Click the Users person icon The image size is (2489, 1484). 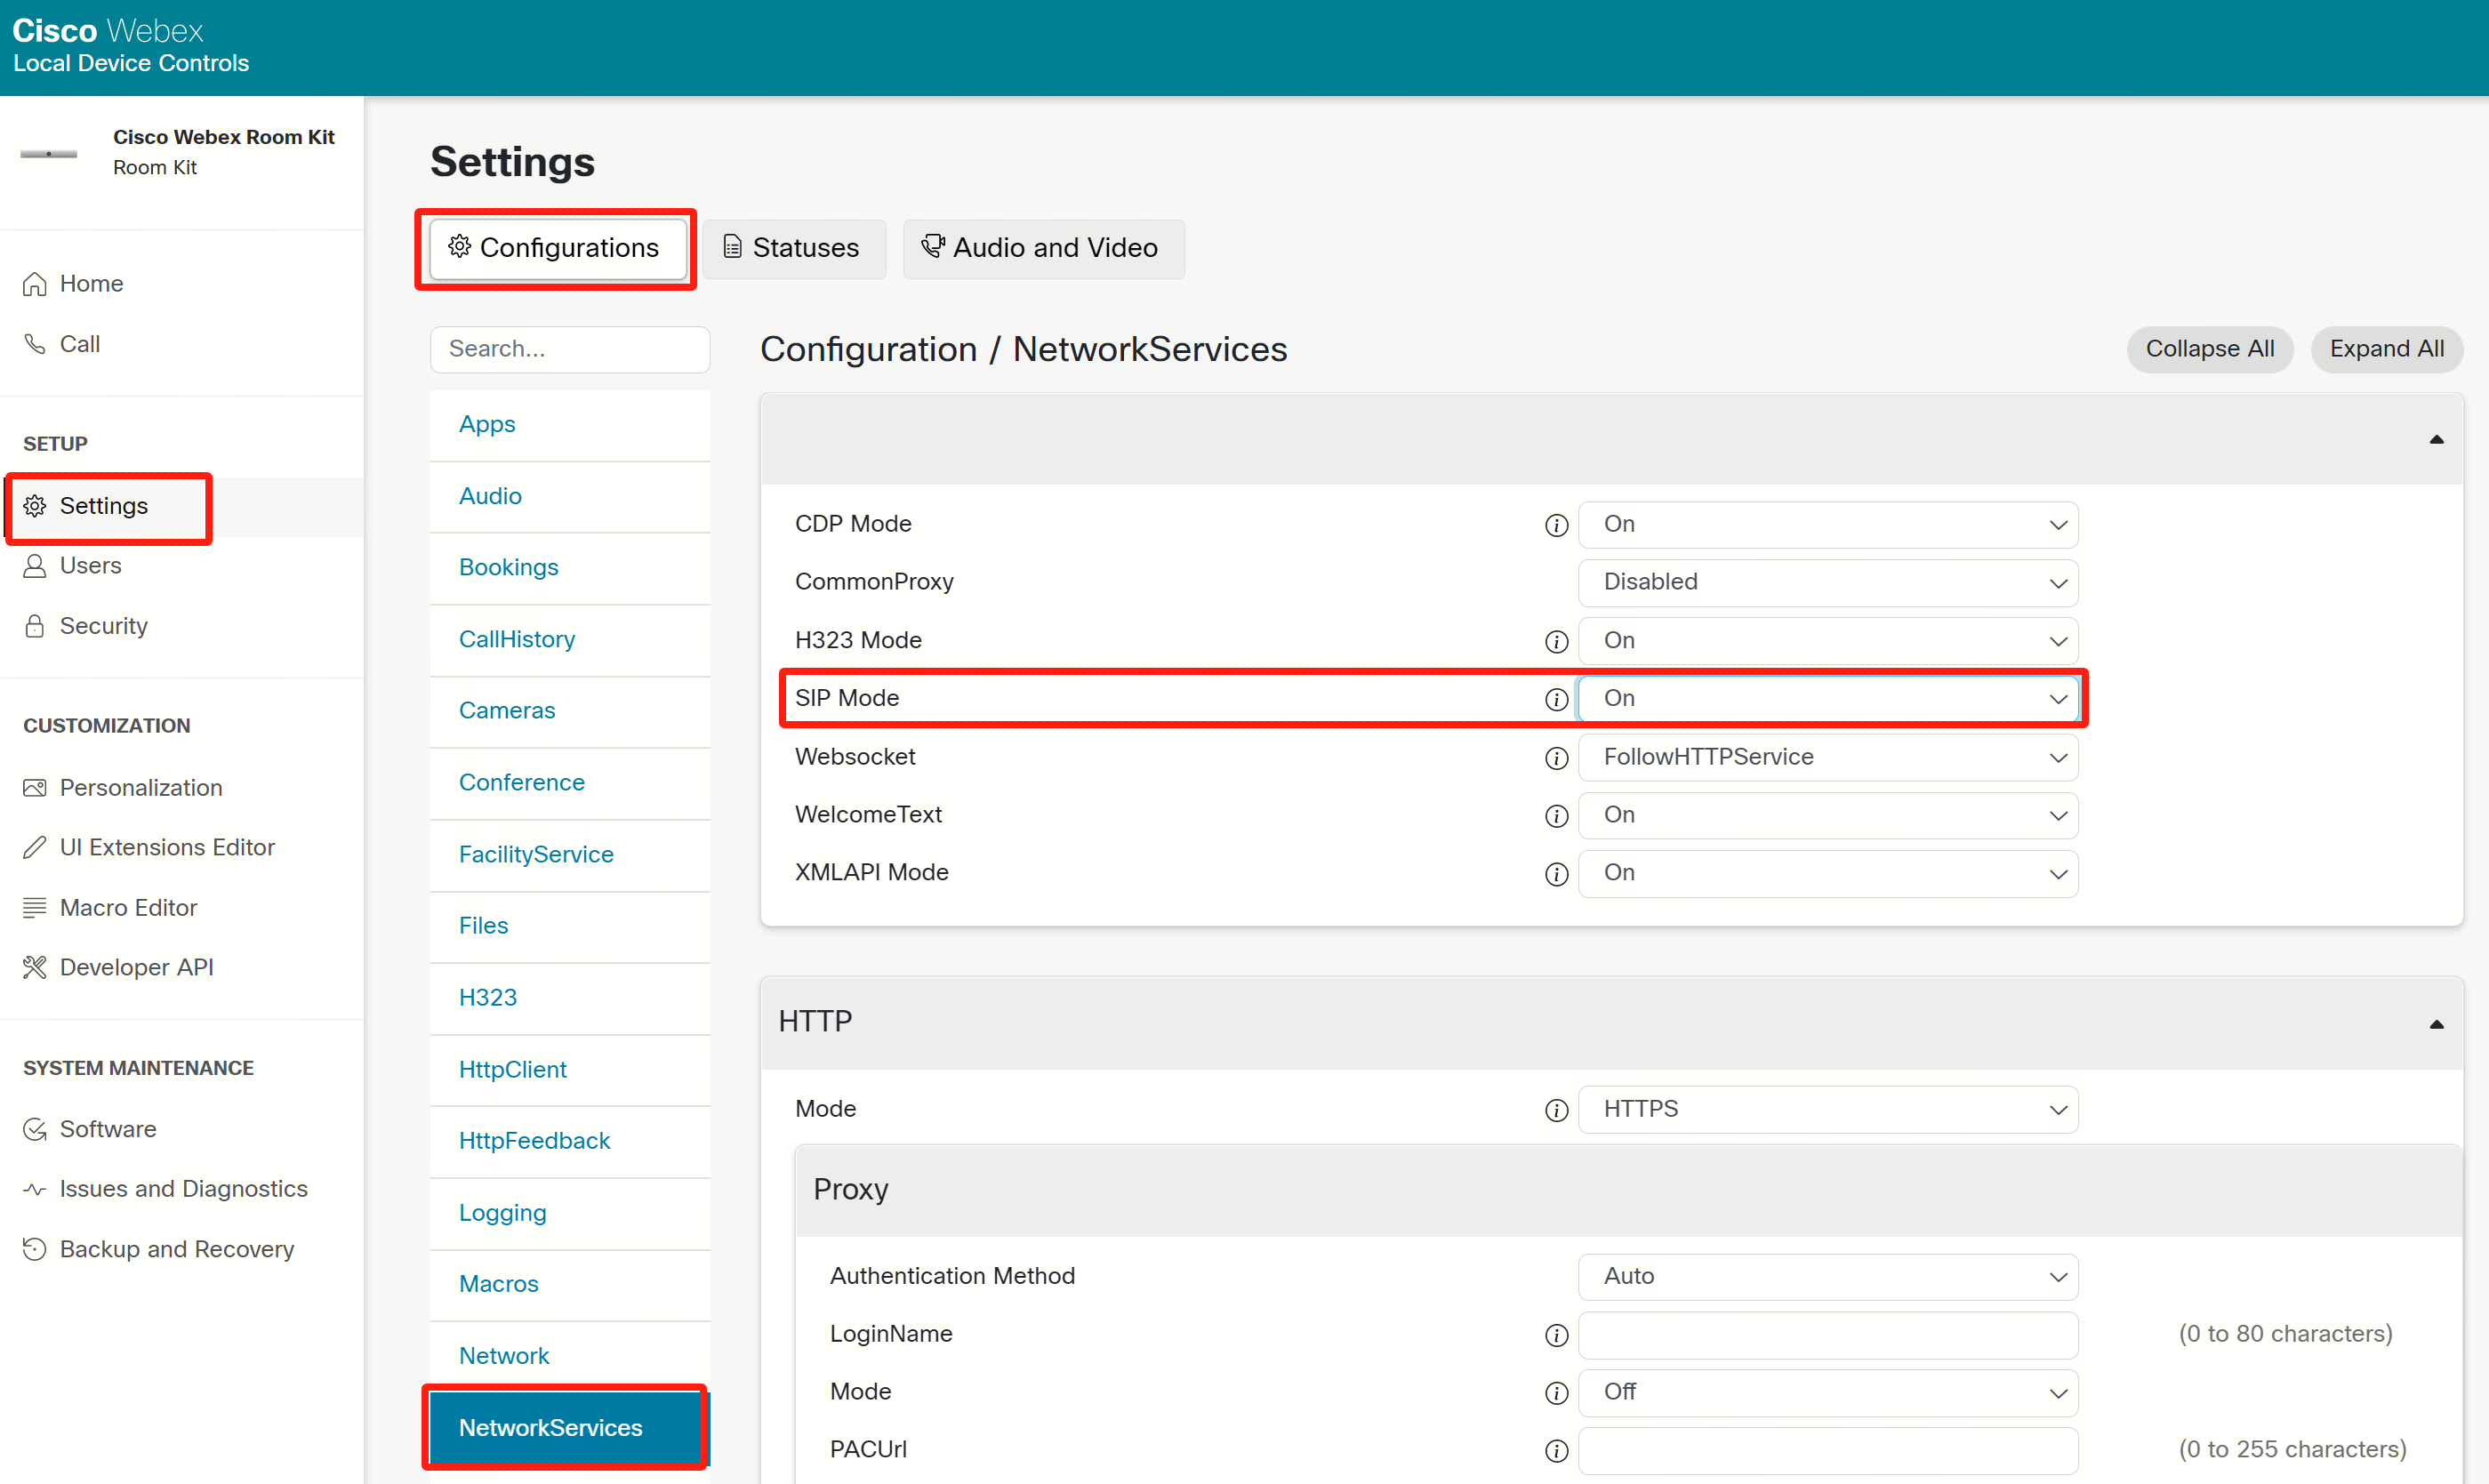click(35, 566)
